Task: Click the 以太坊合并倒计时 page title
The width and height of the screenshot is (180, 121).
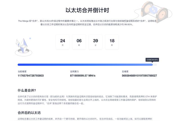Action: (x=87, y=10)
